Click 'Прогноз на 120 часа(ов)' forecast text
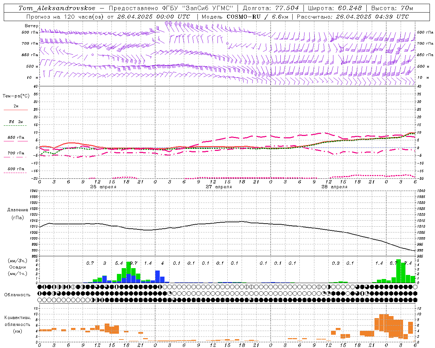 point(65,17)
